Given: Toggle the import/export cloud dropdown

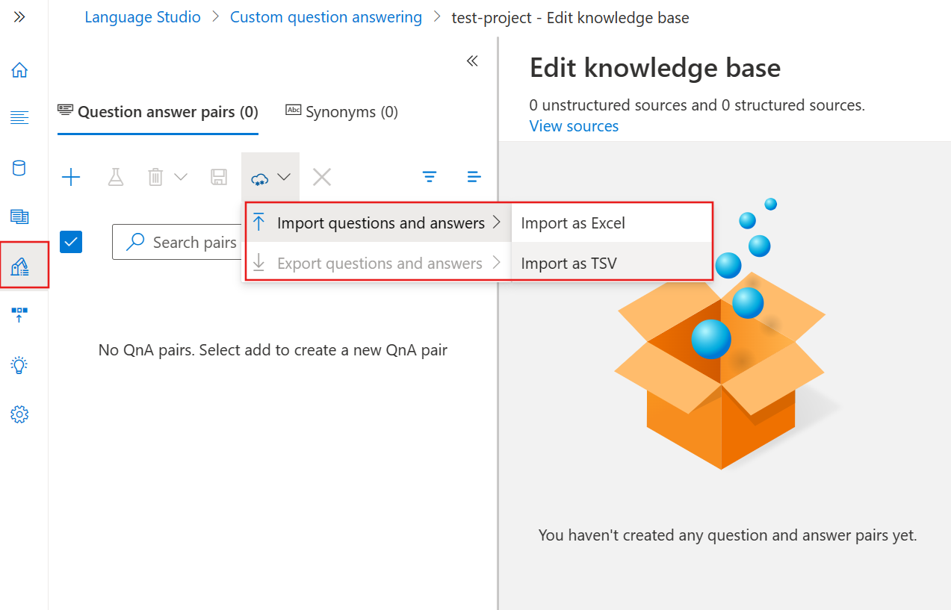Looking at the screenshot, I should coord(270,178).
